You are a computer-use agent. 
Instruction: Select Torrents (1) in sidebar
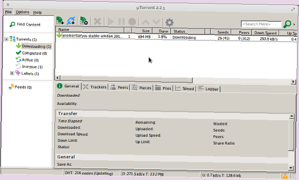tap(26, 39)
